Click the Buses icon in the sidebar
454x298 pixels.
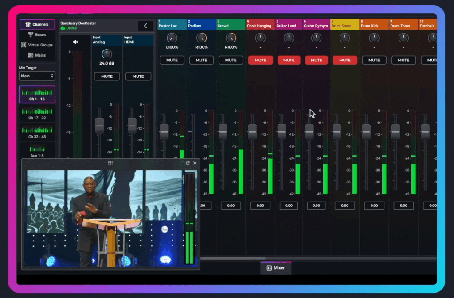(31, 34)
